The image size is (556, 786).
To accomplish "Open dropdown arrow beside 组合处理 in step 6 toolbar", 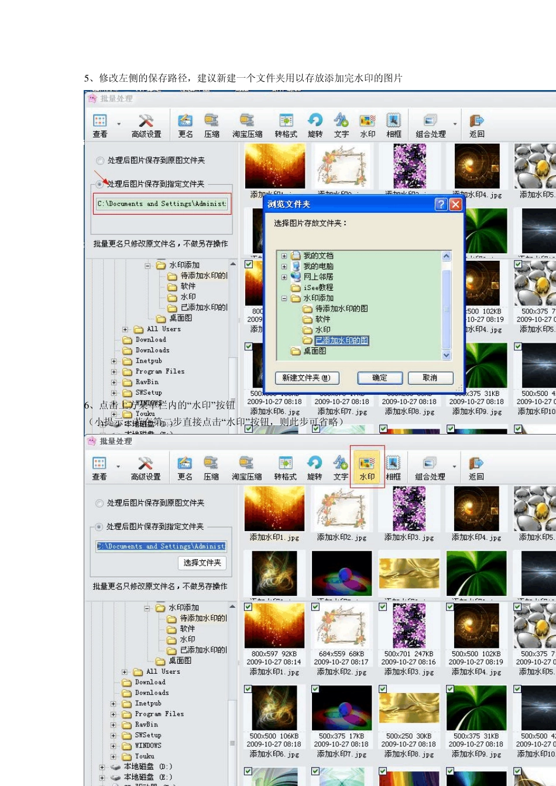I will (454, 467).
